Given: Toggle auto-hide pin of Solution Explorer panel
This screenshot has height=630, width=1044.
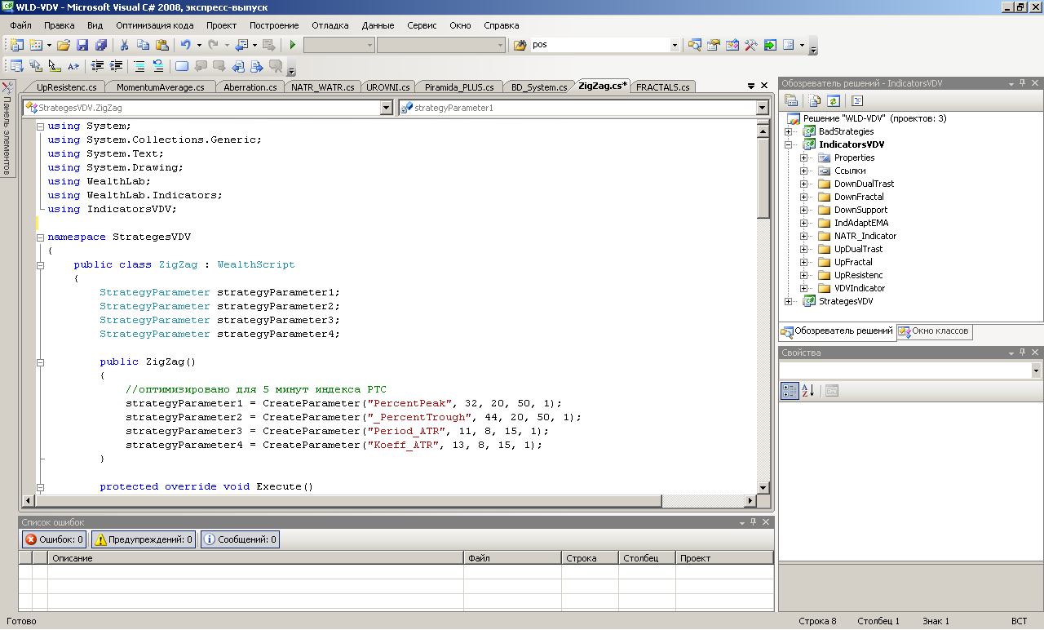Looking at the screenshot, I should pos(1022,83).
